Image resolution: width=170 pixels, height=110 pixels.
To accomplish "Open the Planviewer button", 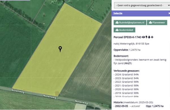I will tap(157, 23).
